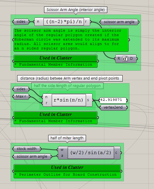Select the Used in Cluster panel below Hoberman text
154x189 pixels.
pos(56,61)
